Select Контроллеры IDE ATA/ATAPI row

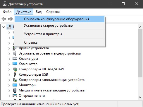[x=41, y=69]
